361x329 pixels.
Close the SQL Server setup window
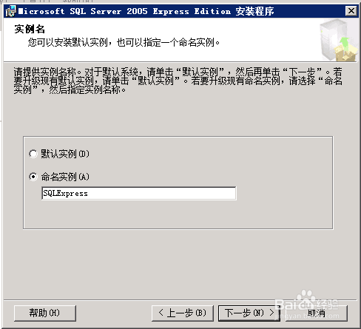click(x=351, y=11)
